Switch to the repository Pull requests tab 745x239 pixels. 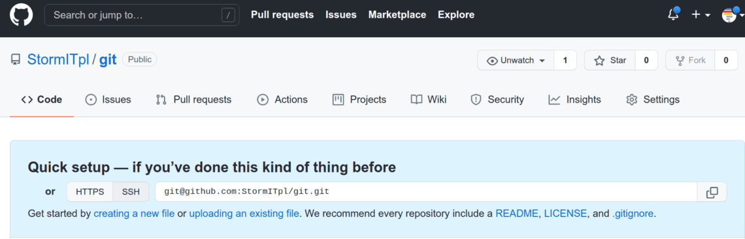[194, 100]
